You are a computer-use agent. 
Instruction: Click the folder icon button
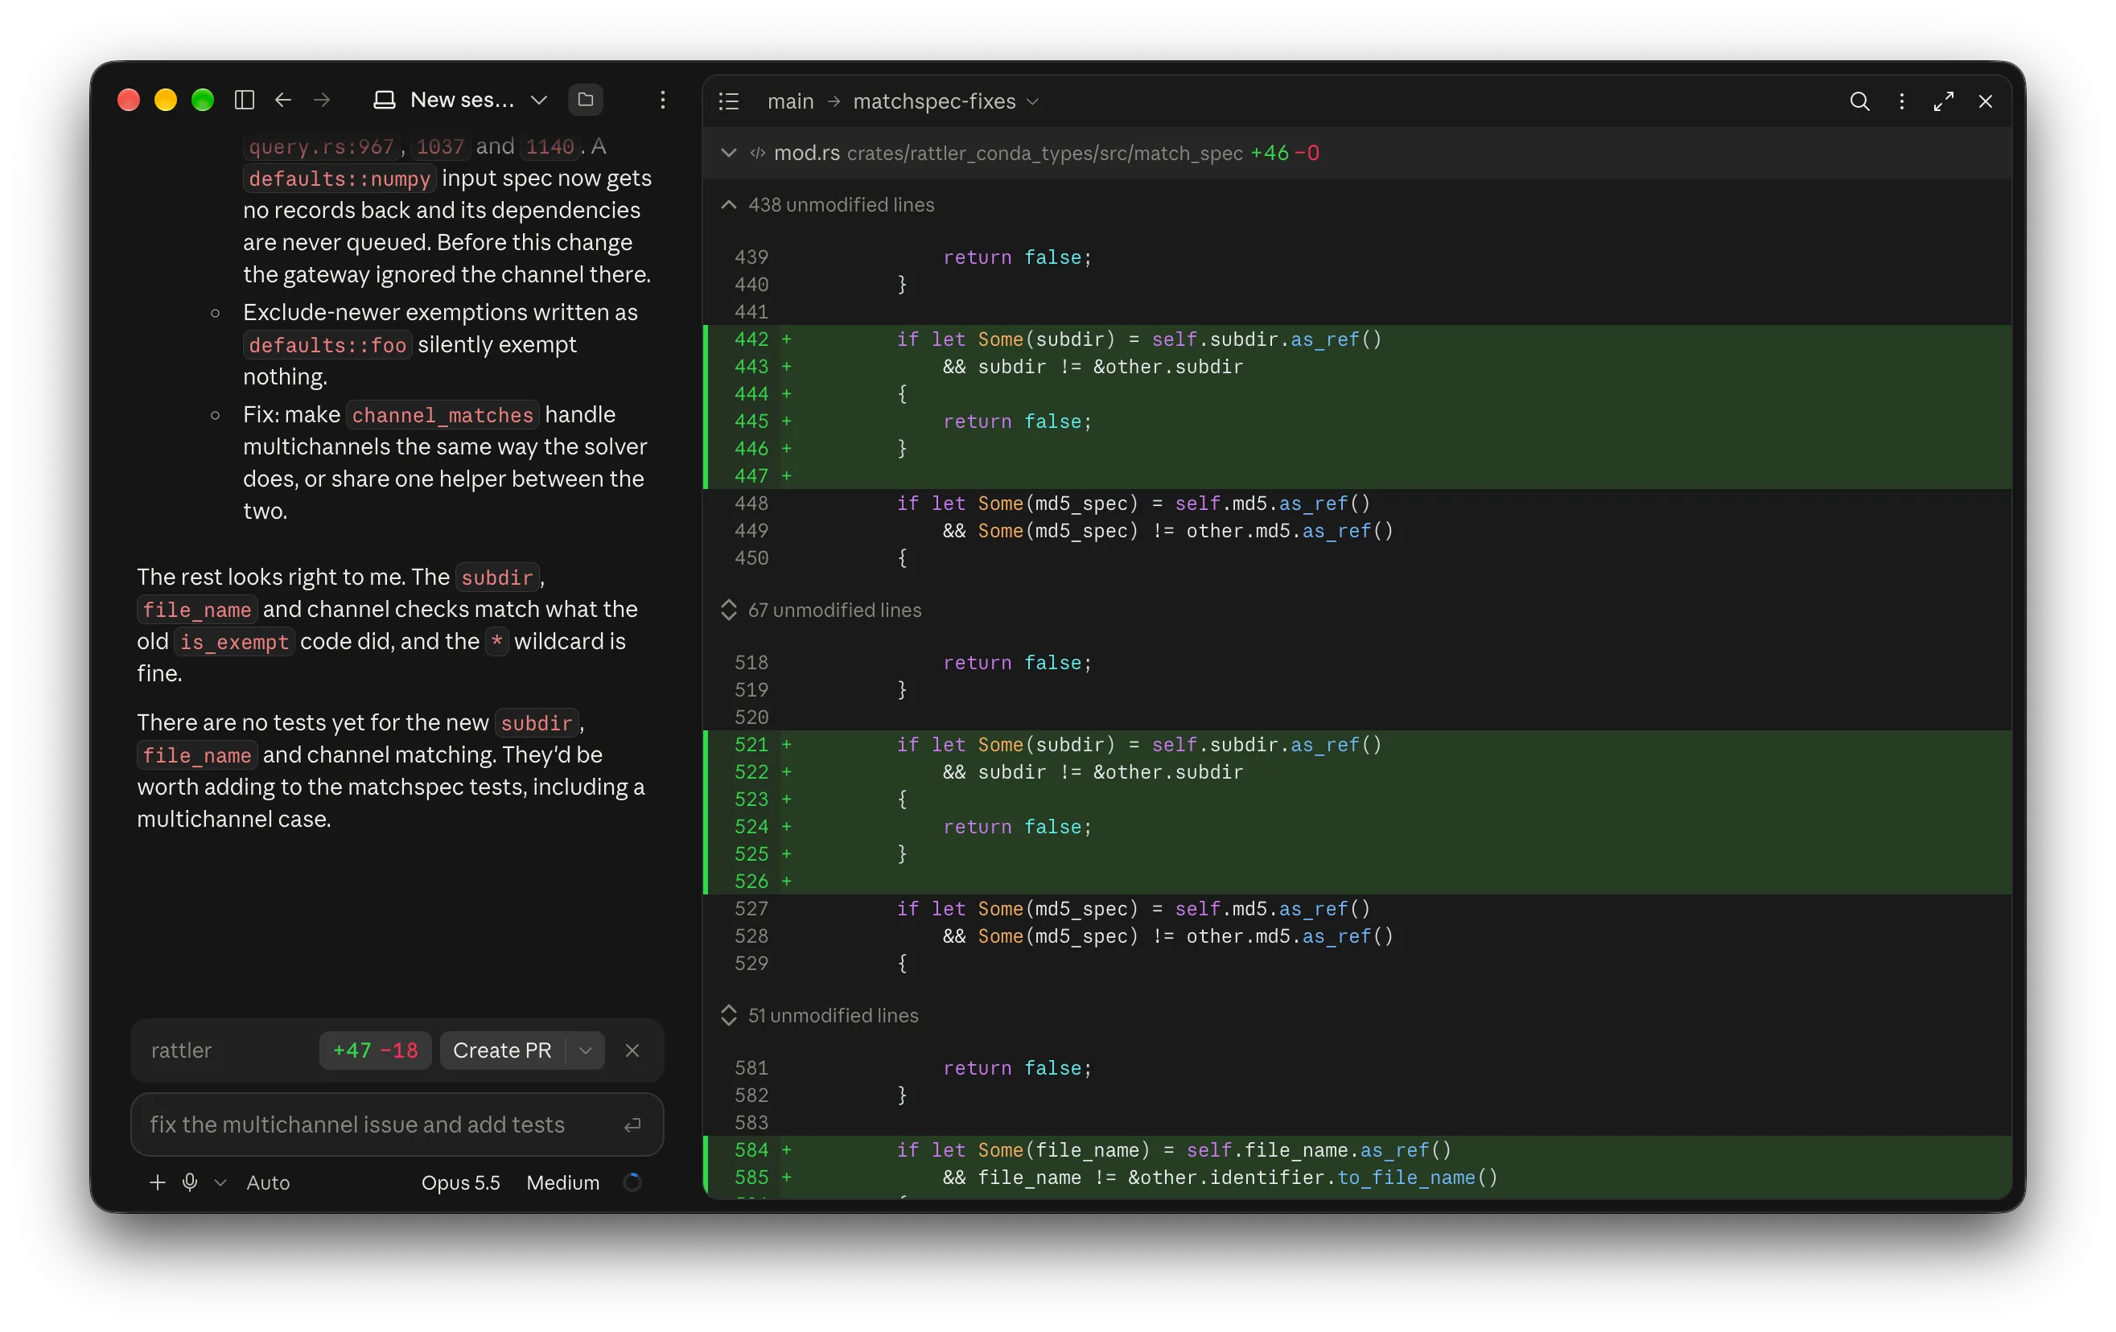click(x=586, y=101)
